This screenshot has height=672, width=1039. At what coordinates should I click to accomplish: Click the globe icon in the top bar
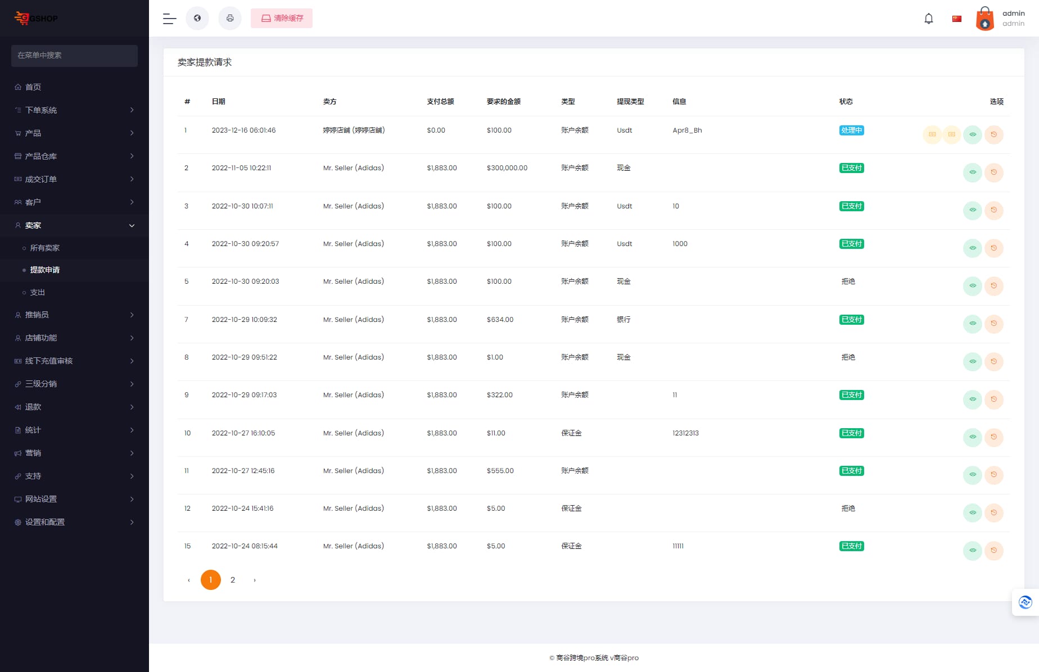tap(197, 19)
